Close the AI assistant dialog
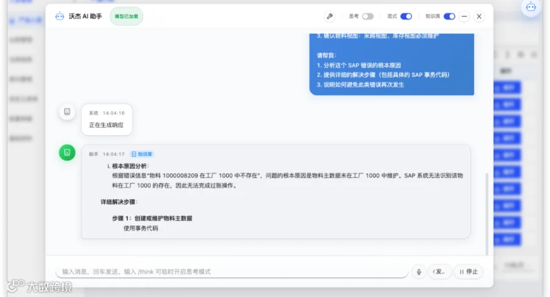Viewport: 550px width, 297px height. [479, 16]
